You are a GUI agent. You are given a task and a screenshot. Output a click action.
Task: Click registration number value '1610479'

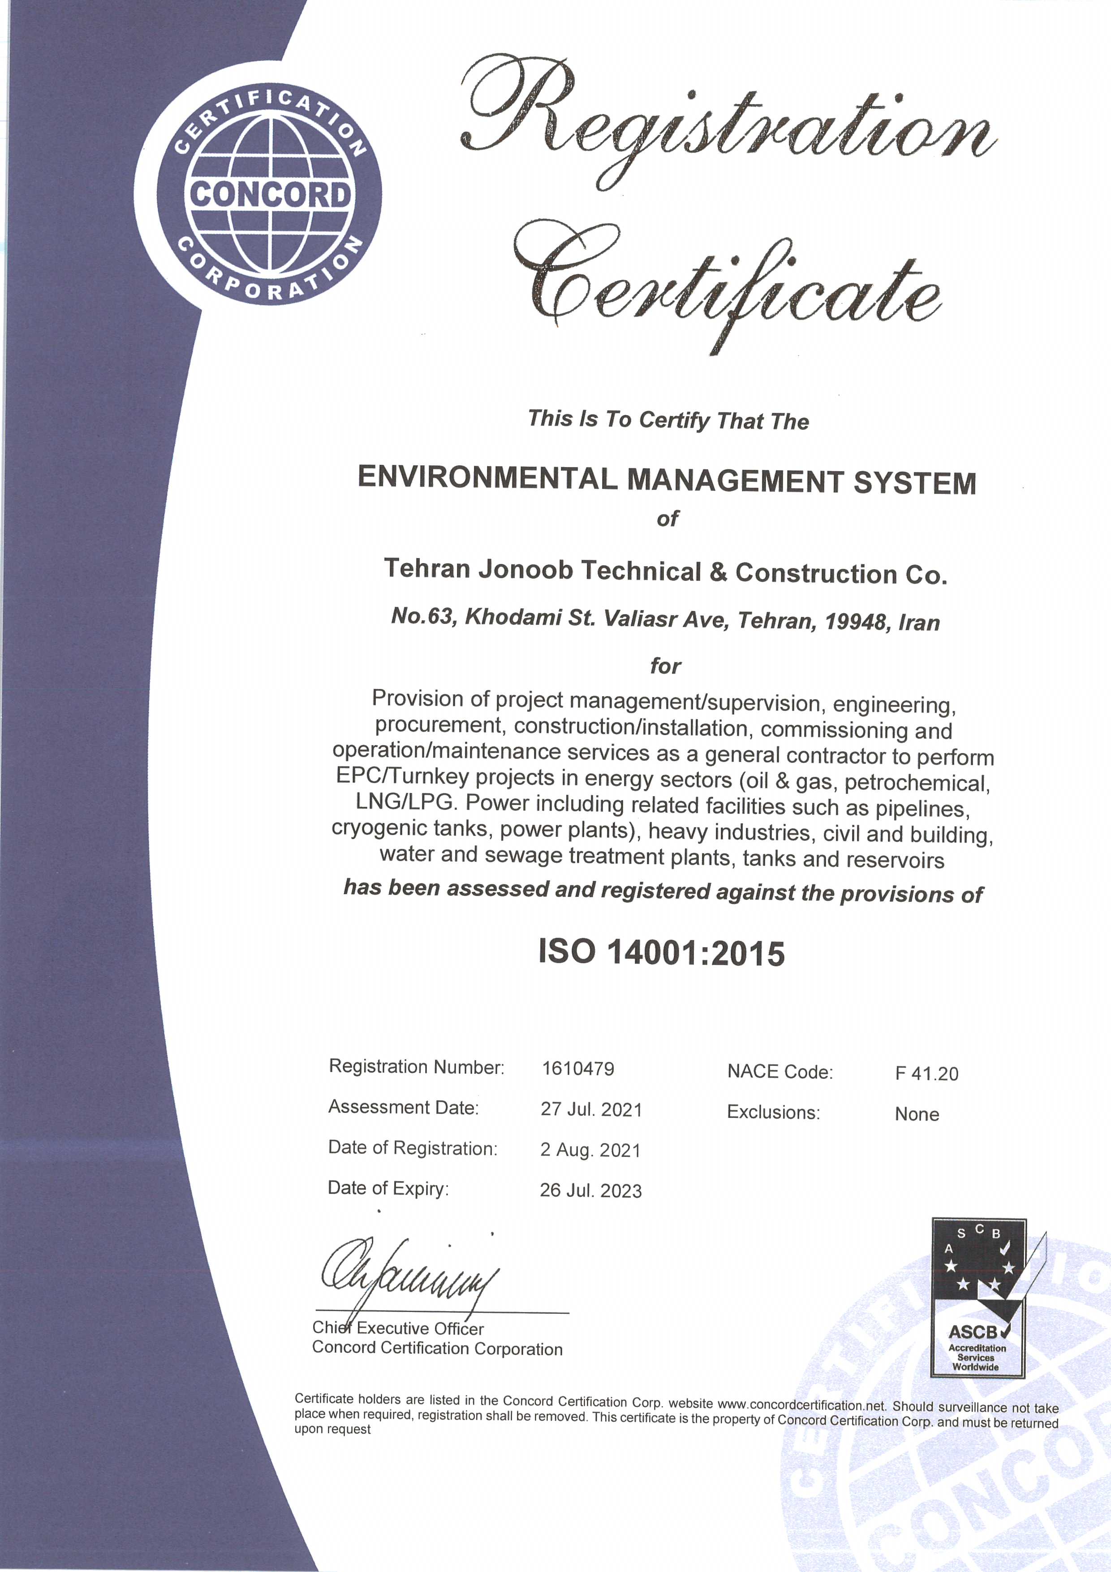(578, 1068)
